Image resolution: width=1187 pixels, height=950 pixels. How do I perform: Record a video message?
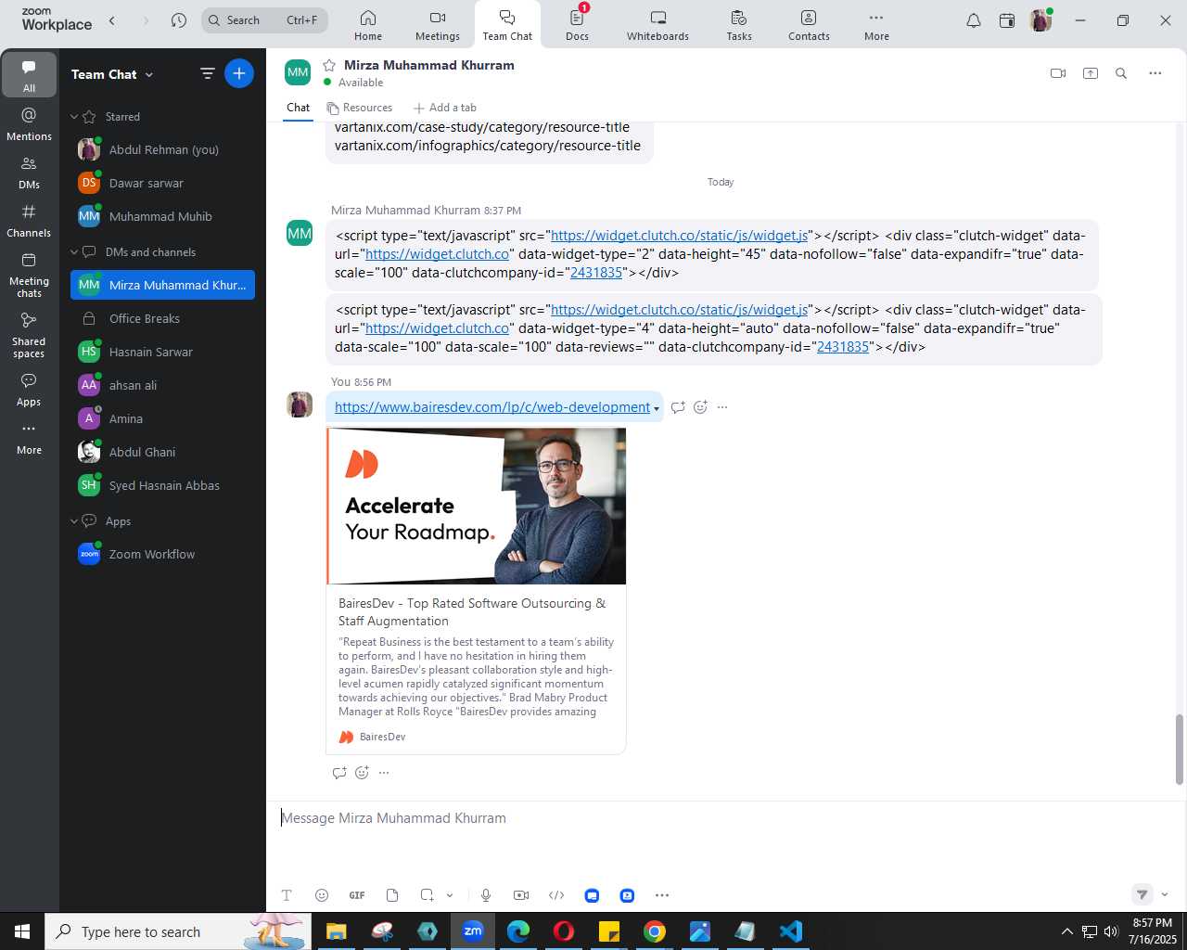[521, 895]
